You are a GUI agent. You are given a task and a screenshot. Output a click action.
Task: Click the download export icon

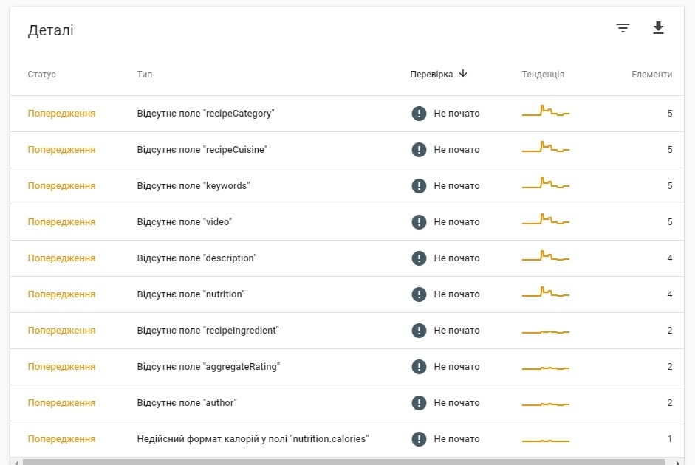pos(658,29)
